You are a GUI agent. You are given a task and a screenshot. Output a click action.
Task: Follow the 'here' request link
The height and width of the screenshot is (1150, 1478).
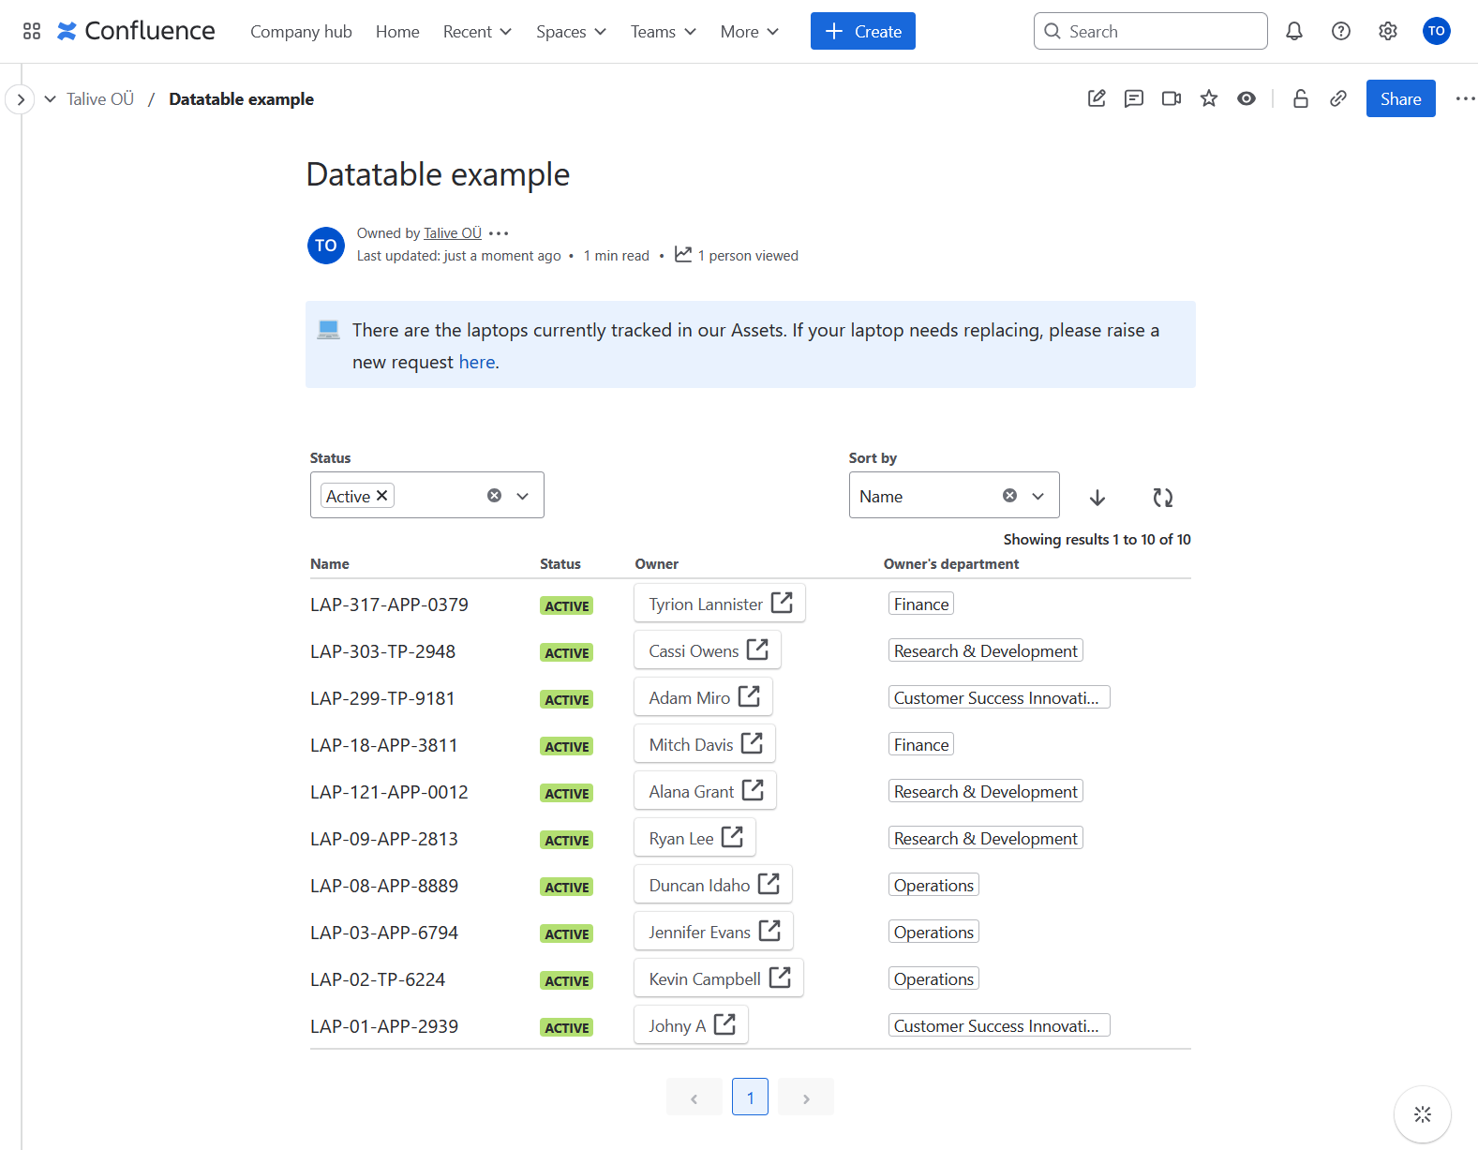pos(476,363)
